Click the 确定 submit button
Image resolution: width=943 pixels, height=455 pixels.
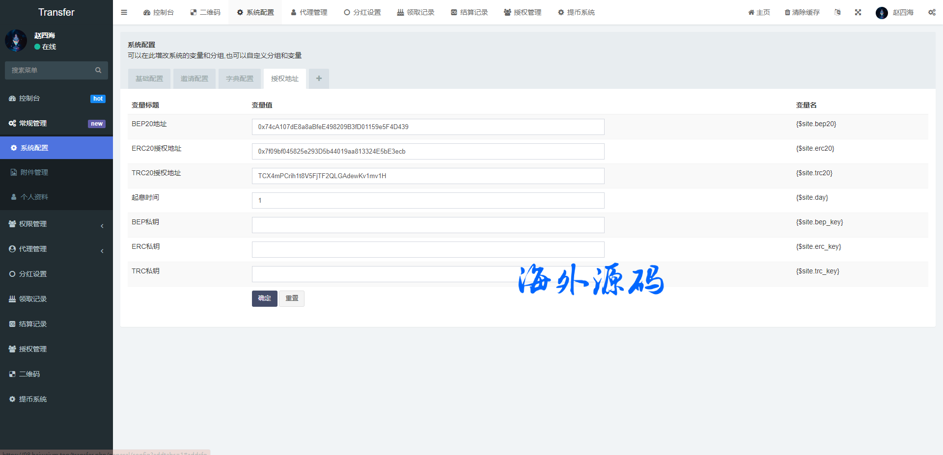click(x=264, y=298)
